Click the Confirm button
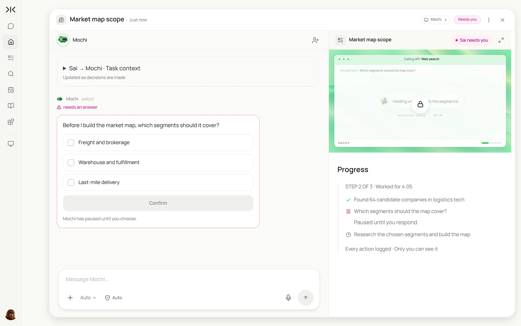Image resolution: width=521 pixels, height=326 pixels. click(158, 203)
